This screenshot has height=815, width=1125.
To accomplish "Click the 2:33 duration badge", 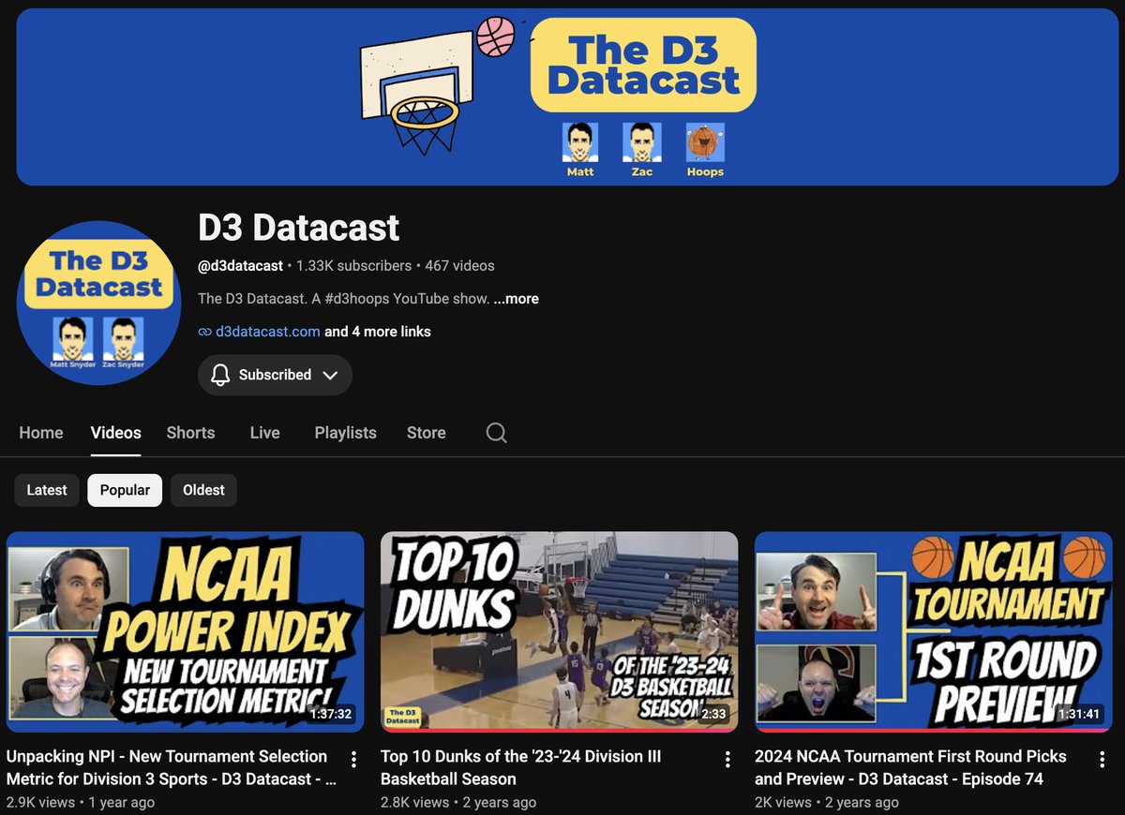I will (713, 714).
